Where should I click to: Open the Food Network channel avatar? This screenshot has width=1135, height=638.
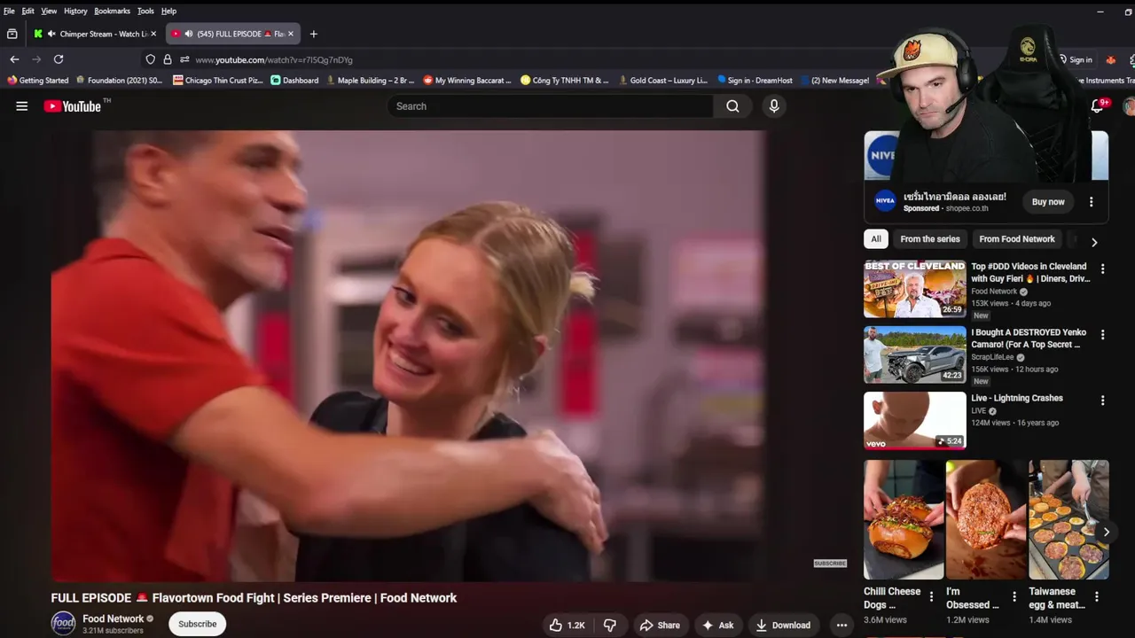(x=63, y=624)
